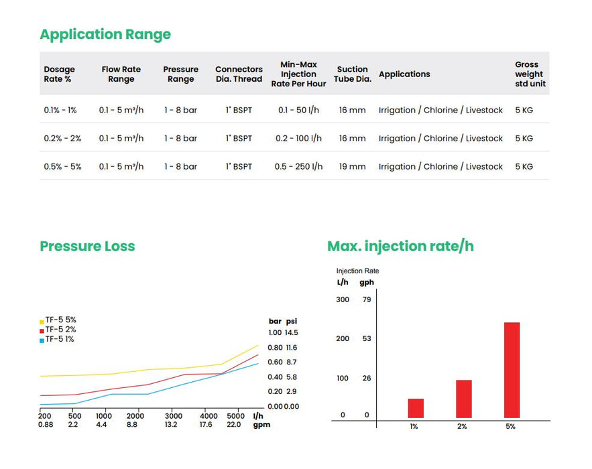This screenshot has height=469, width=592.
Task: Select the red bar above the 2% label
Action: click(464, 399)
